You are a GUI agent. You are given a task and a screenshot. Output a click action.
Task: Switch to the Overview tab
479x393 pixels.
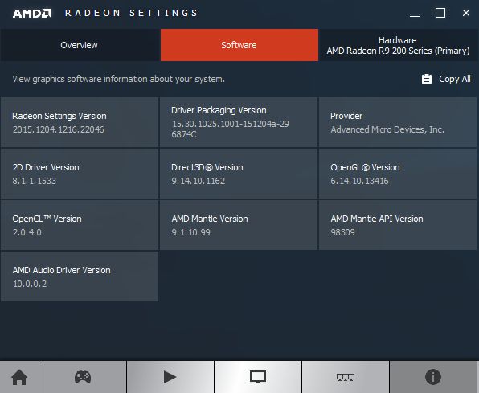(79, 45)
